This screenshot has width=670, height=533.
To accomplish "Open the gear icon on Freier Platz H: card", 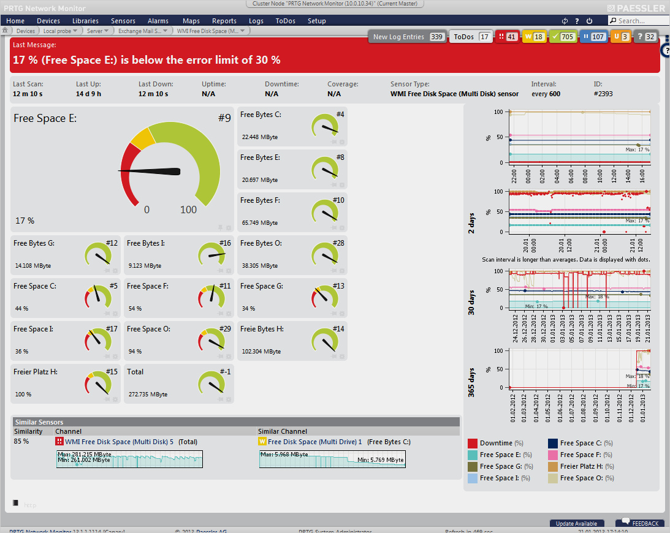I will click(115, 399).
